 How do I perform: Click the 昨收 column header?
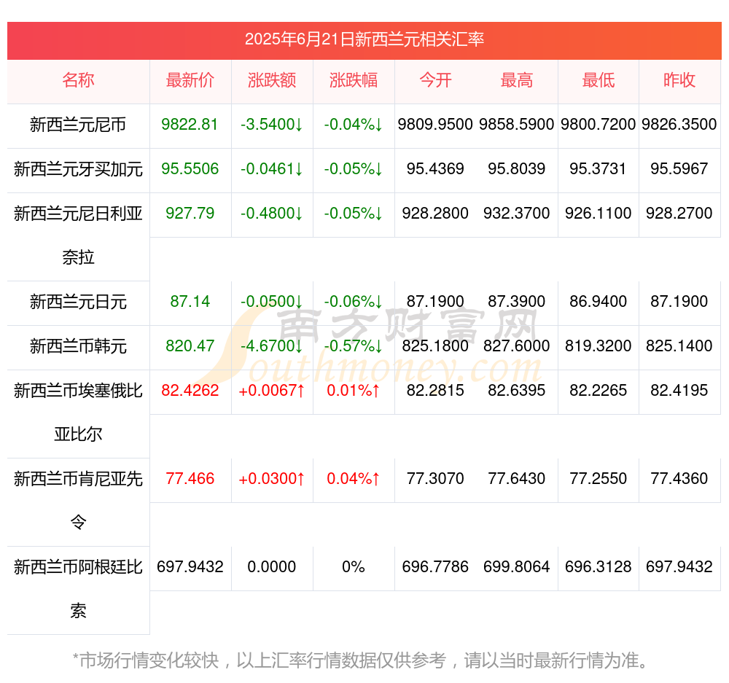tap(679, 80)
